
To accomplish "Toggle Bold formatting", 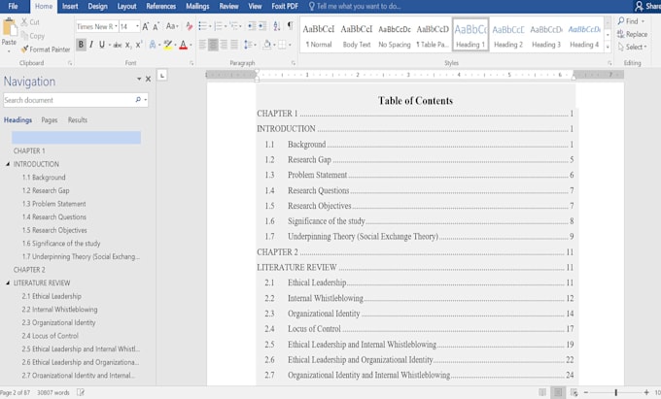I will 81,45.
